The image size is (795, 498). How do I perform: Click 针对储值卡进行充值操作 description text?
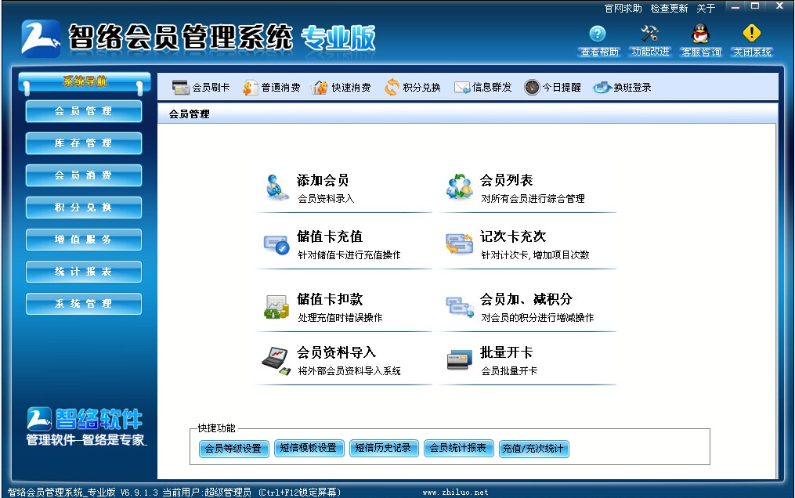349,254
